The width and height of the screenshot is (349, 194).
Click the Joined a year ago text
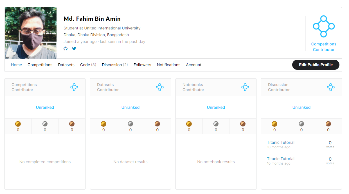click(x=80, y=41)
